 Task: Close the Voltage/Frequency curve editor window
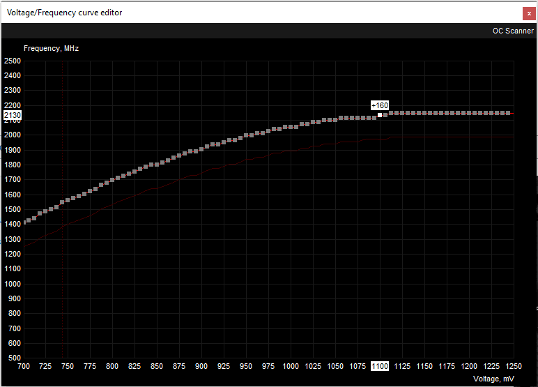pos(529,14)
